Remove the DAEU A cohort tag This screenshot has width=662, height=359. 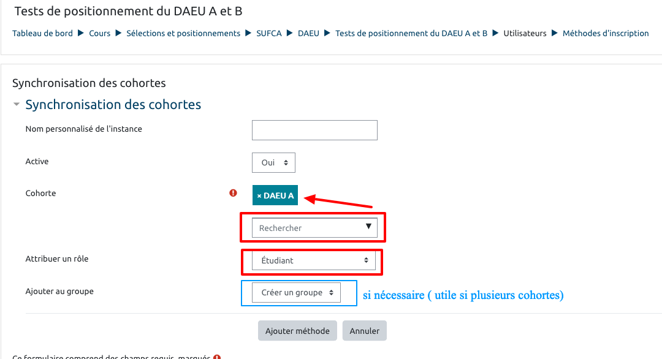pyautogui.click(x=259, y=196)
